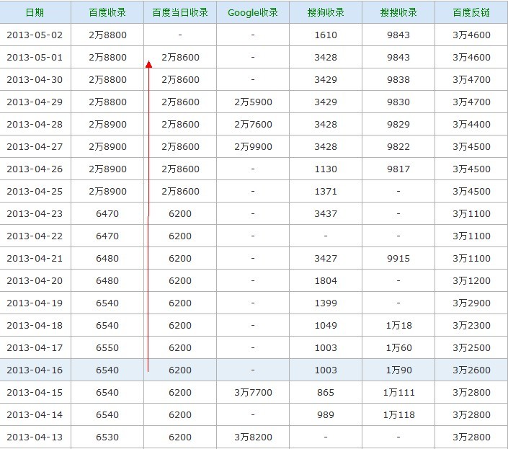Click 搜狗收录 value 1371
This screenshot has height=449, width=508.
(x=326, y=191)
